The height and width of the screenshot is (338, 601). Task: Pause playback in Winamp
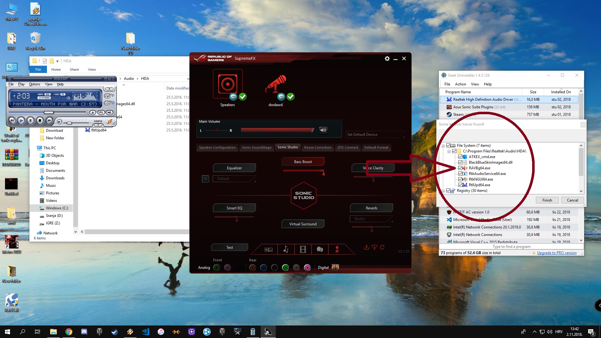(31, 120)
